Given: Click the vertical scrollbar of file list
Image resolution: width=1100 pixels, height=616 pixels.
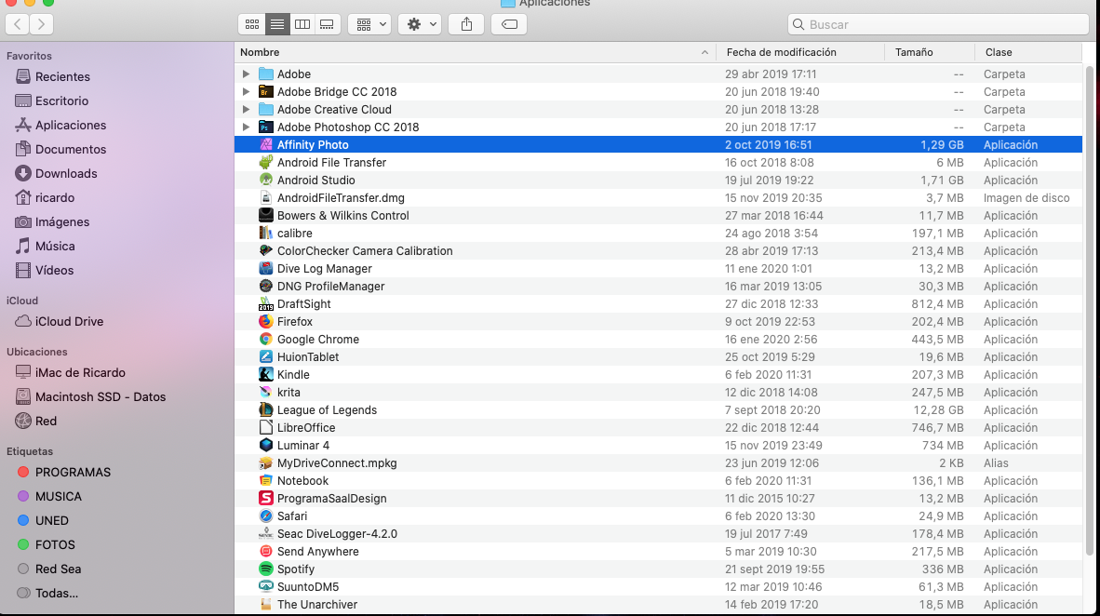Looking at the screenshot, I should [1090, 309].
